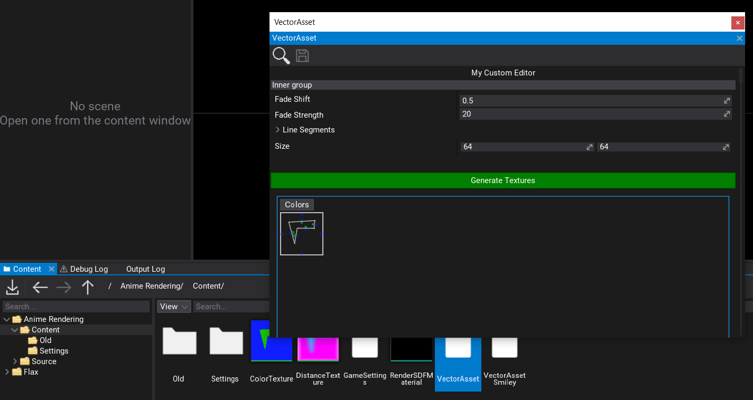Click the up-folder arrow in the Content panel
The width and height of the screenshot is (753, 400).
pyautogui.click(x=88, y=287)
